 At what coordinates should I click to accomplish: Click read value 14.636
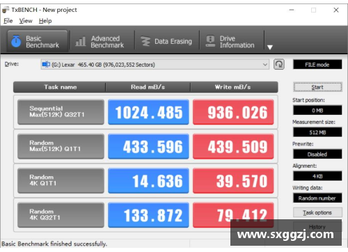(148, 180)
